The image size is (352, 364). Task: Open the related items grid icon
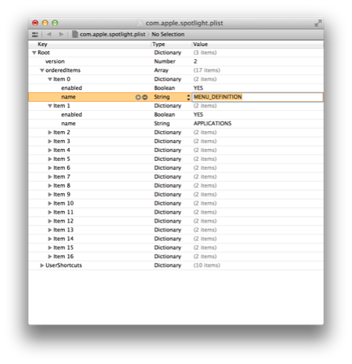point(35,35)
